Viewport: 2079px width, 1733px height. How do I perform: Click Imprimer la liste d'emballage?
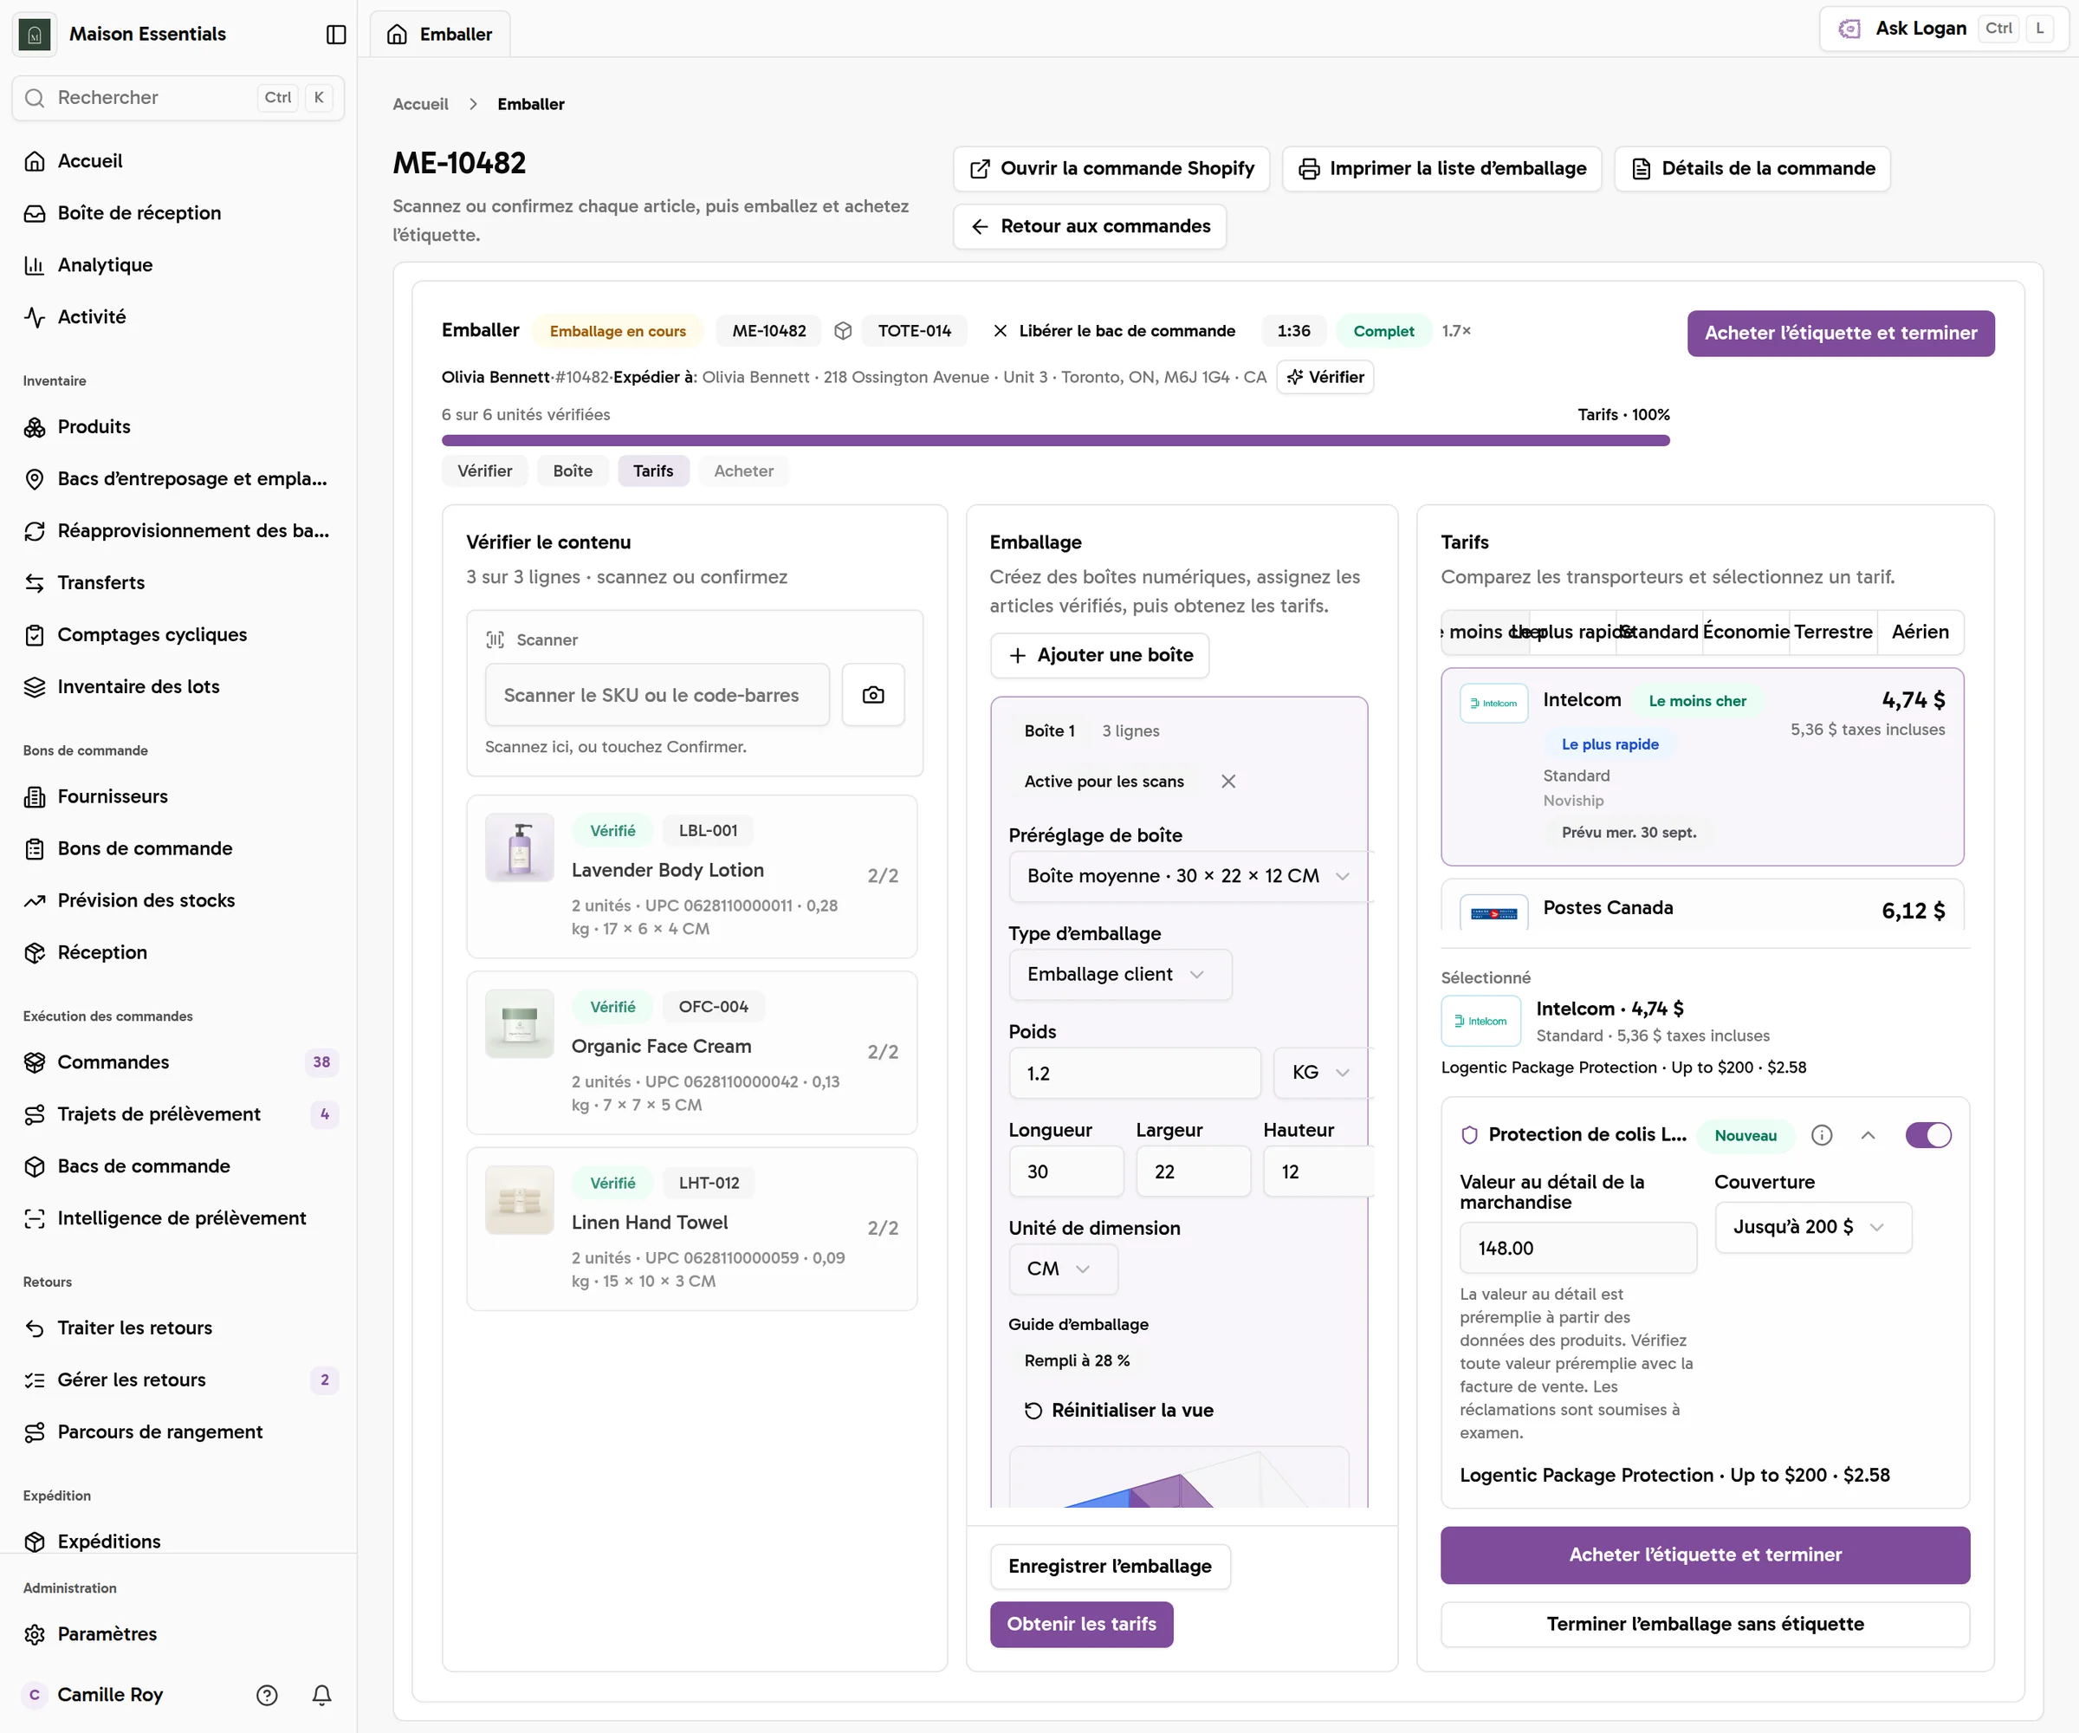(1441, 168)
